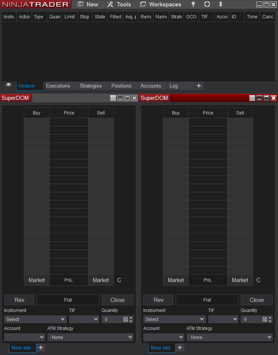Click the C center button in left SuperDOM

119,280
